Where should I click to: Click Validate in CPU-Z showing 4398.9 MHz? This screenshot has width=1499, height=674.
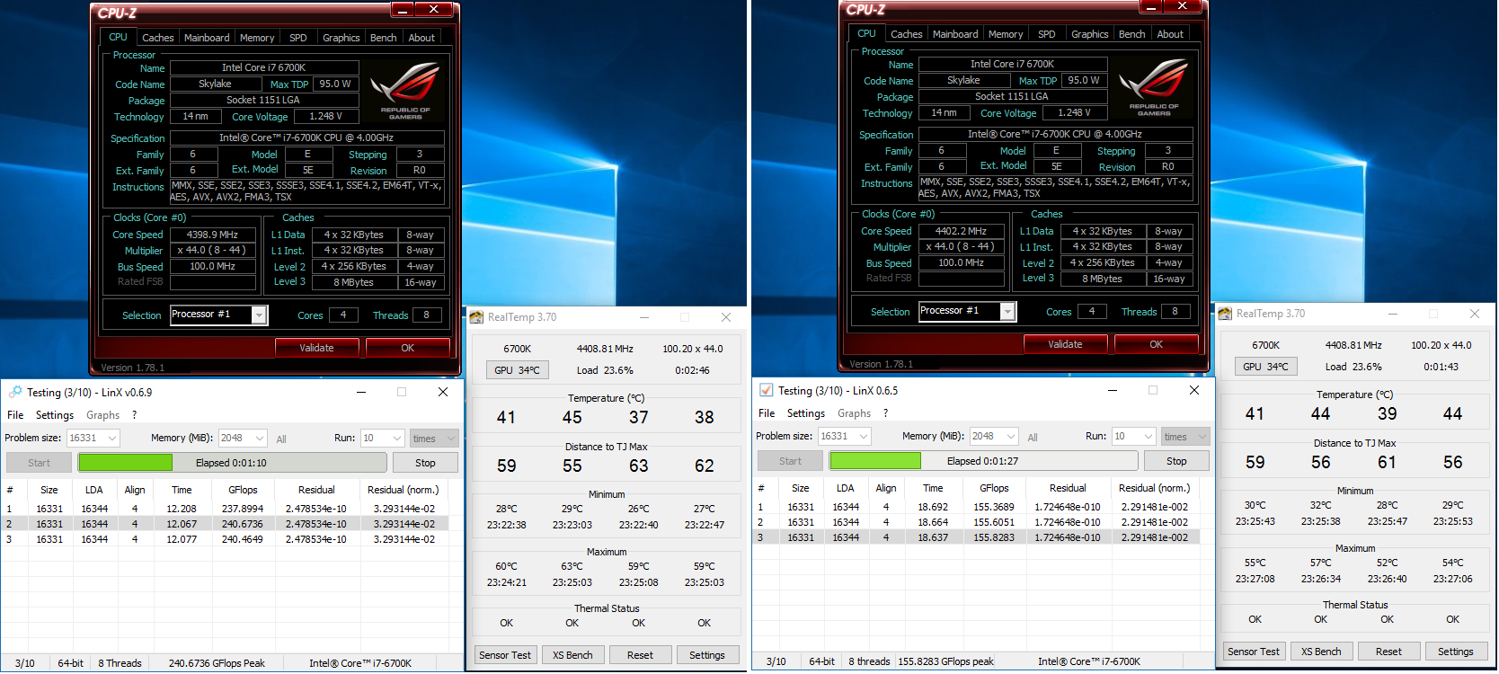(316, 348)
